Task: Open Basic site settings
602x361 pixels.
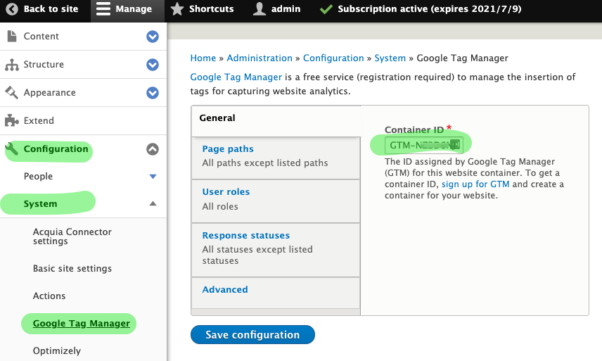Action: pos(72,268)
